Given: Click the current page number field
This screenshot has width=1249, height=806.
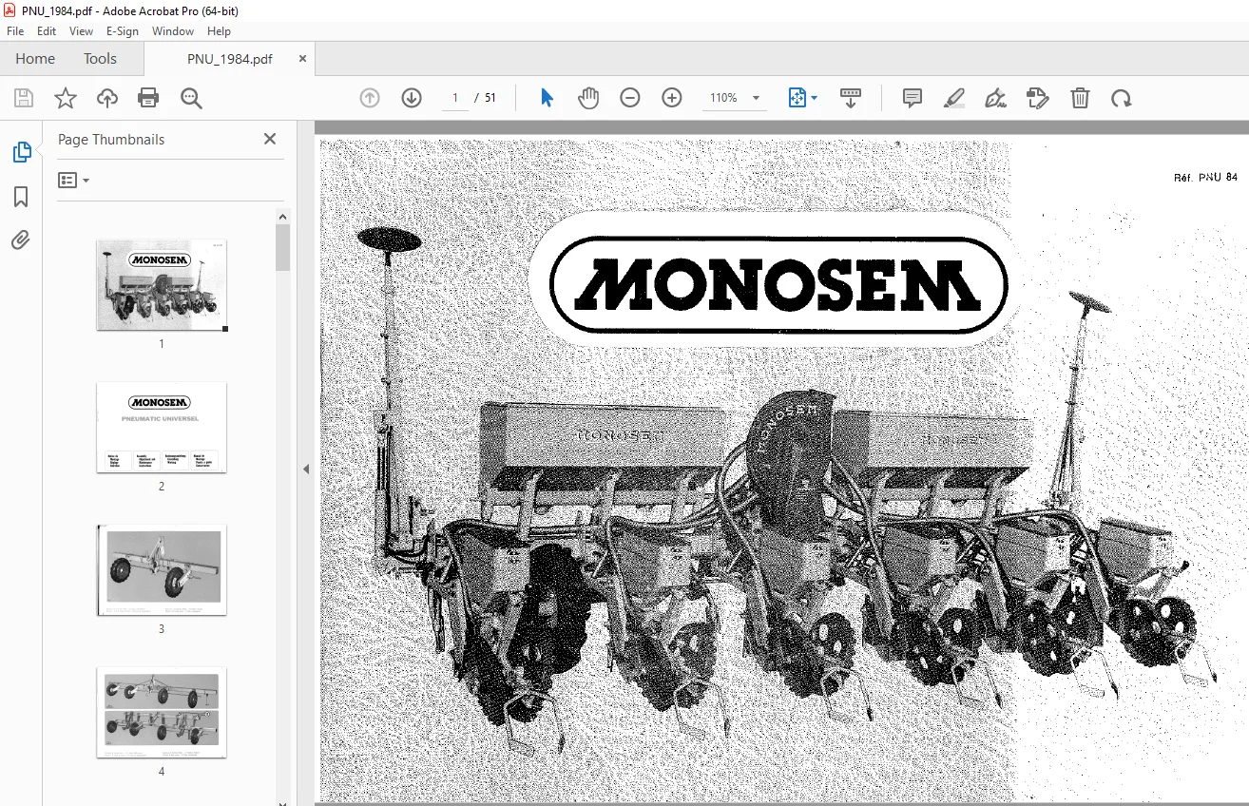Looking at the screenshot, I should (455, 98).
